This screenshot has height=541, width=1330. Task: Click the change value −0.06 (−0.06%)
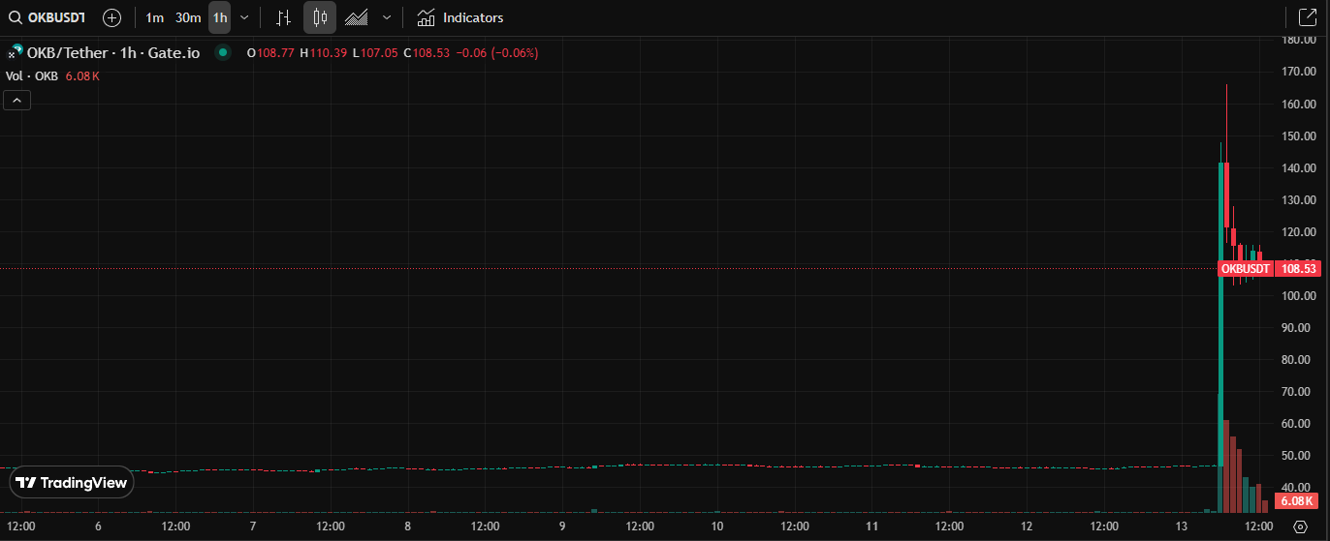[x=496, y=53]
